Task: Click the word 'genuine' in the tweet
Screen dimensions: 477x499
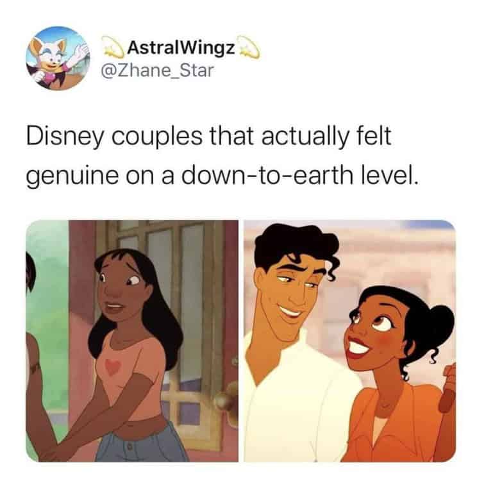Action: (x=72, y=176)
